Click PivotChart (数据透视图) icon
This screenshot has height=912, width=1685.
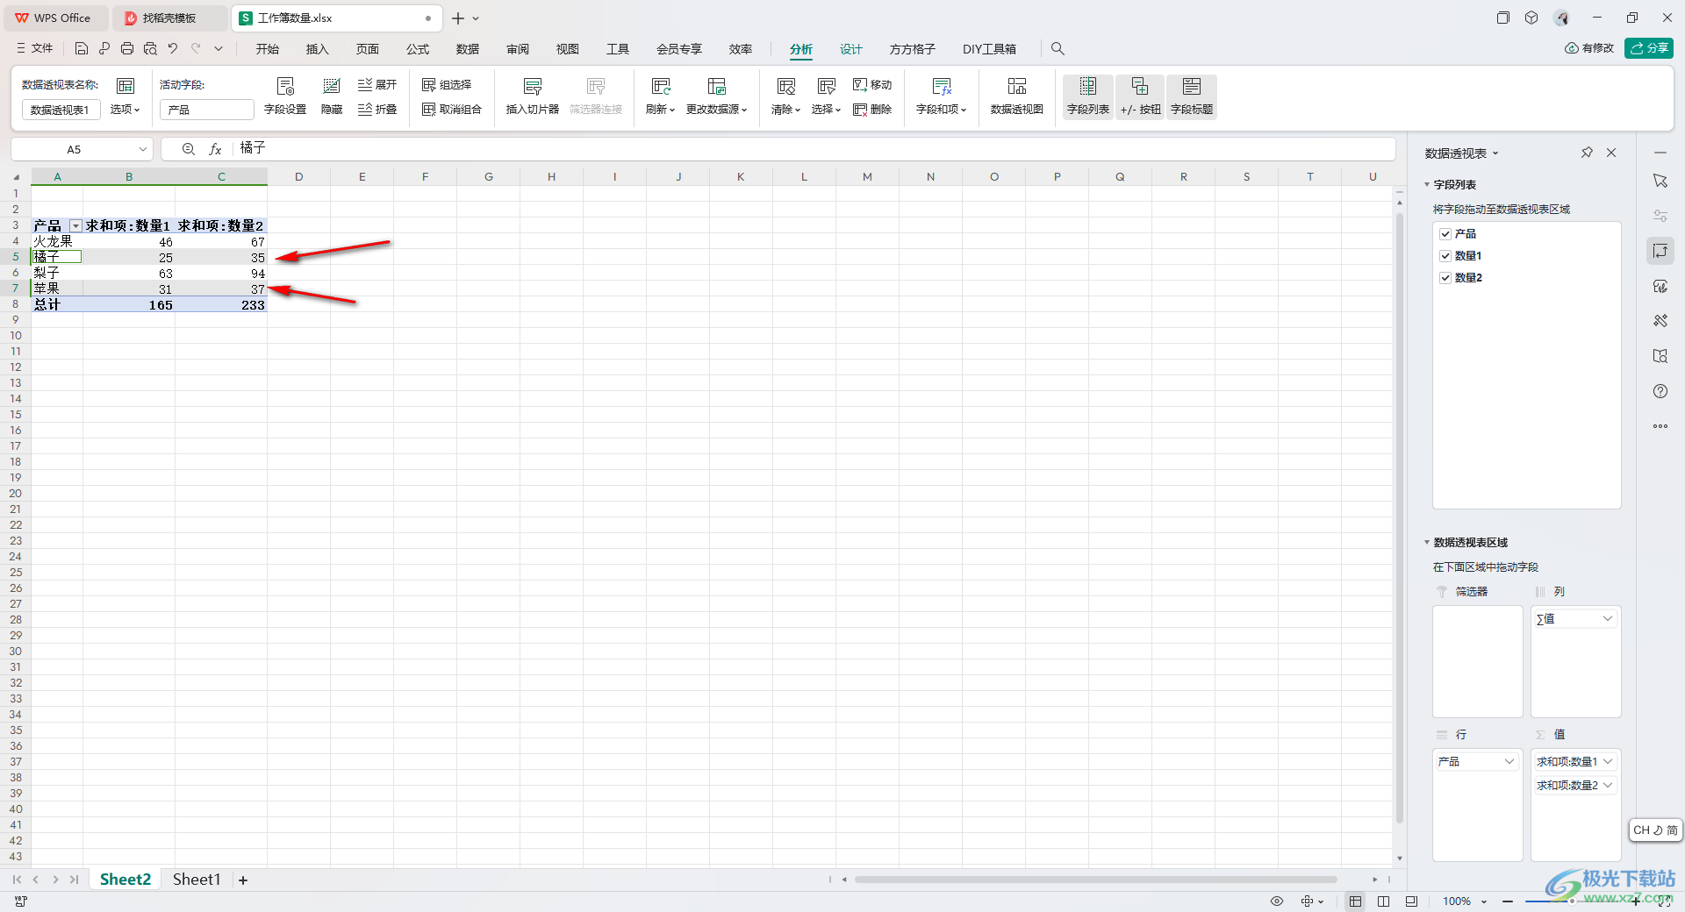(x=1016, y=96)
